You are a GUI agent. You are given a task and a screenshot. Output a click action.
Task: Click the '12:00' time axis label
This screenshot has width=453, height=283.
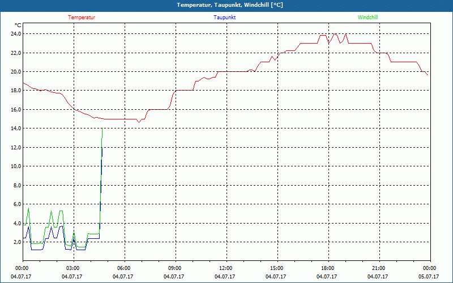tap(225, 268)
